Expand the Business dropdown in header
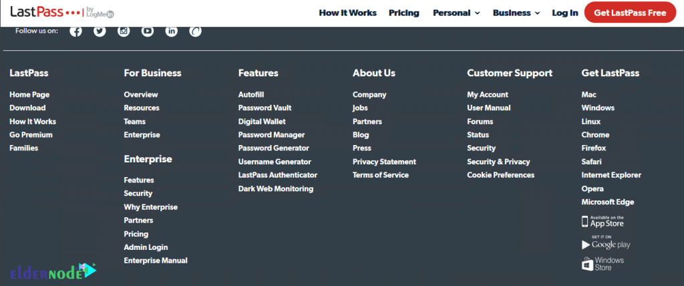684x286 pixels. click(516, 13)
